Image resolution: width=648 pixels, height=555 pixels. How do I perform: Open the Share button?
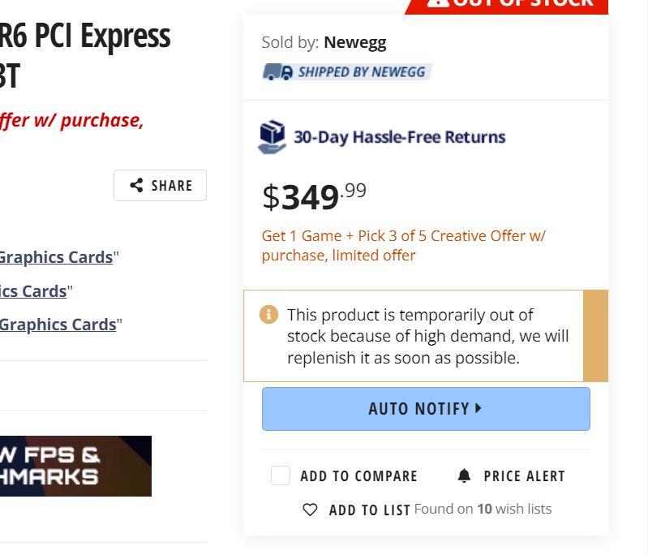pos(160,185)
